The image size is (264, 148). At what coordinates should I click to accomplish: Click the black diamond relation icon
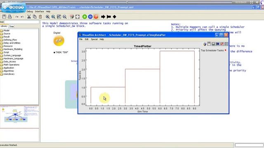point(115,16)
